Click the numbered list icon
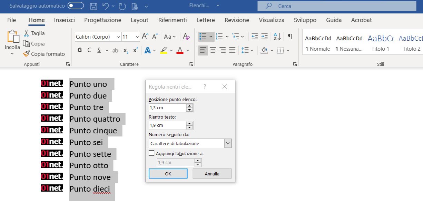This screenshot has height=224, width=423. point(219,37)
